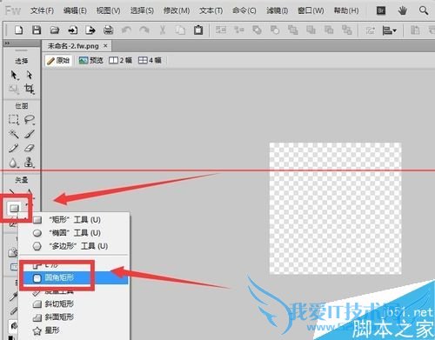
Task: Switch to 原始 view
Action: [58, 60]
